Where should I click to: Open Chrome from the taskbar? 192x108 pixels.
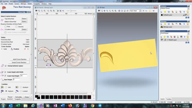point(92,106)
